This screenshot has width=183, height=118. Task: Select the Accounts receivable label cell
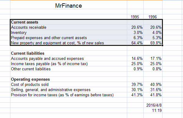(x=69, y=27)
